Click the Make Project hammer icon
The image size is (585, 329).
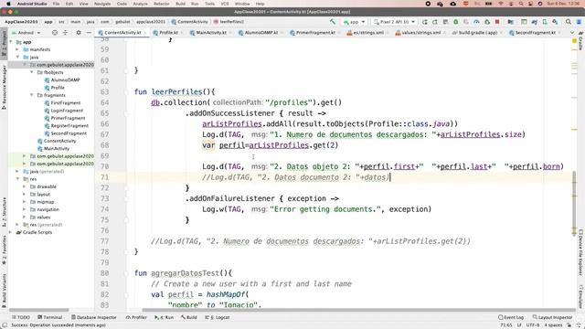click(333, 22)
